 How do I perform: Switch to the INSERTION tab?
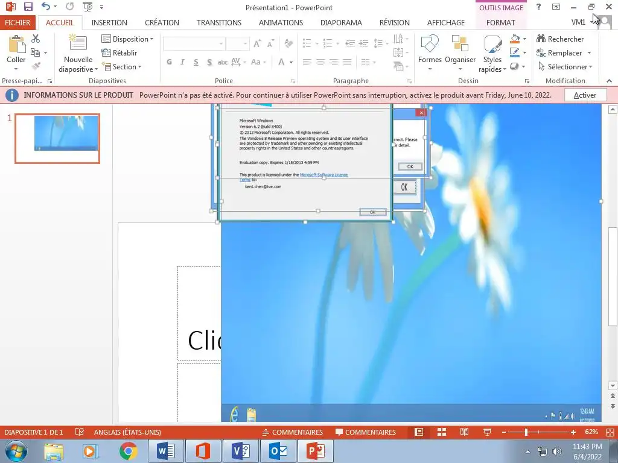[x=109, y=22]
